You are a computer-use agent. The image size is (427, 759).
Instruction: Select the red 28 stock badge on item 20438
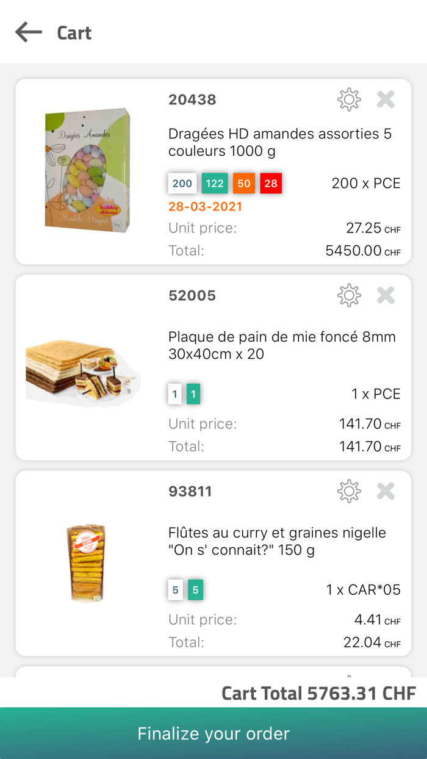(x=271, y=183)
